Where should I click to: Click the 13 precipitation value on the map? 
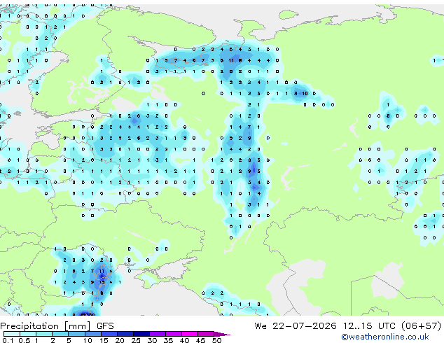pyautogui.click(x=102, y=282)
